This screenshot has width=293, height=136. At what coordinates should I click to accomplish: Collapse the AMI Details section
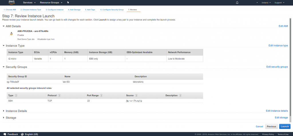pos(4,26)
